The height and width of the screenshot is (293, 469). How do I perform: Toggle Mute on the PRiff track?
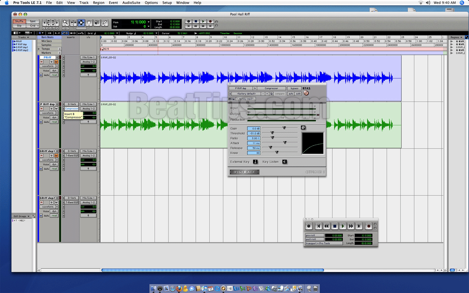(56, 62)
